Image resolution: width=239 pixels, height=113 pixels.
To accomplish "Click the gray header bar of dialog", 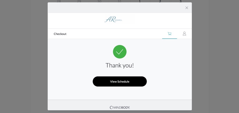I will click(x=116, y=8).
